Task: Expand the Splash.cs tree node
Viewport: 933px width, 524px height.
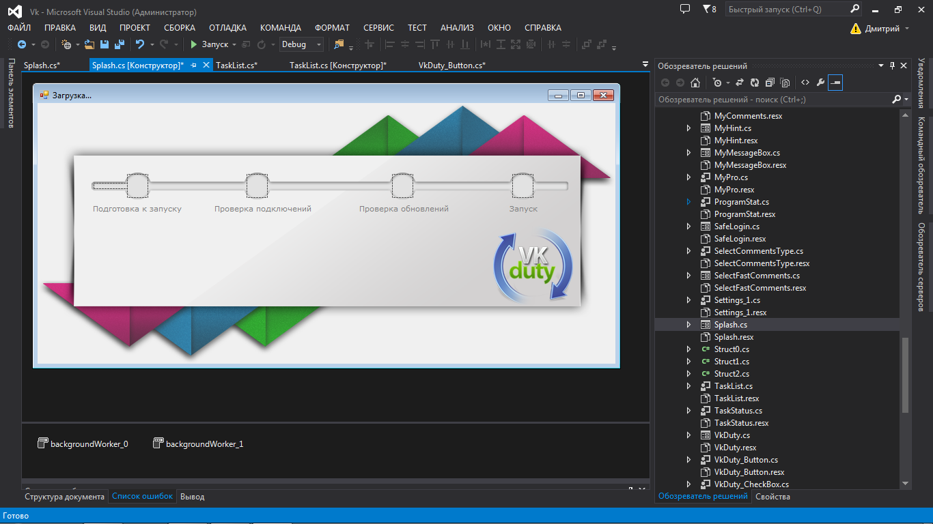Action: pyautogui.click(x=688, y=325)
